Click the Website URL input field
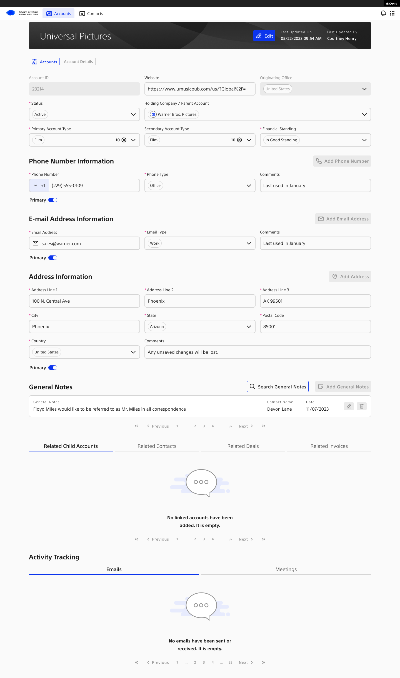Viewport: 400px width, 678px height. pyautogui.click(x=200, y=89)
